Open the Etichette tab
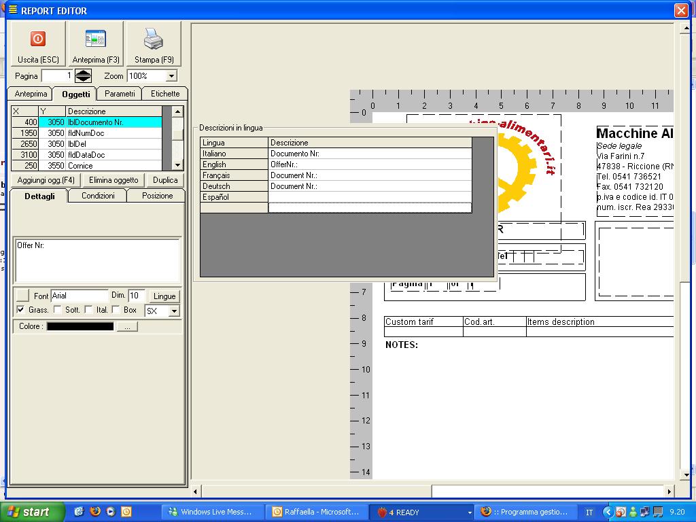696x522 pixels. (165, 94)
